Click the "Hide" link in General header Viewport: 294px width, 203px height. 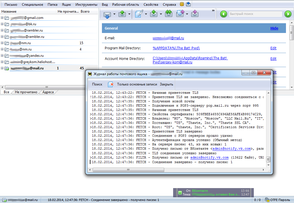[x=274, y=28]
